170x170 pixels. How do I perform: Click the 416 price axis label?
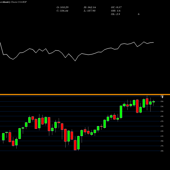[x=162, y=136]
